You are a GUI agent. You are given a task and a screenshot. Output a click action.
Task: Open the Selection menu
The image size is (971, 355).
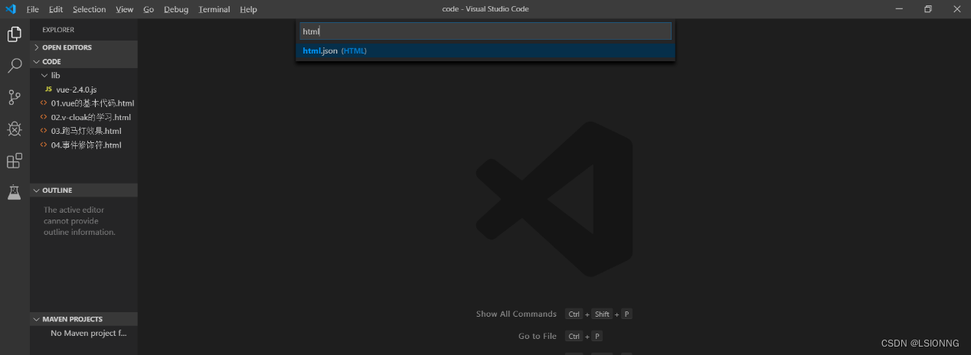(90, 9)
